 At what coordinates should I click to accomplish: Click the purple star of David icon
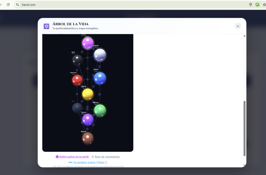[x=46, y=26]
